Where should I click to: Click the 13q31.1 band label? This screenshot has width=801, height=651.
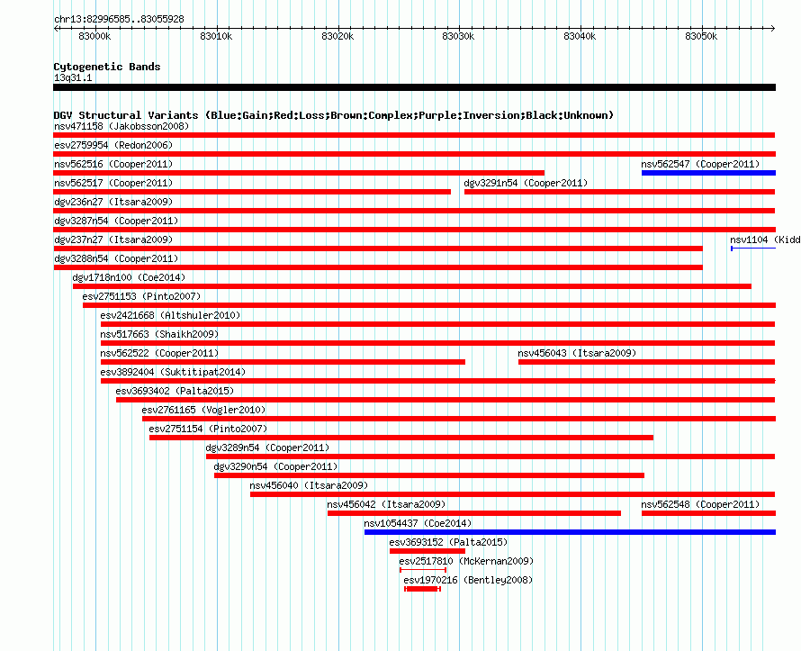click(x=73, y=77)
